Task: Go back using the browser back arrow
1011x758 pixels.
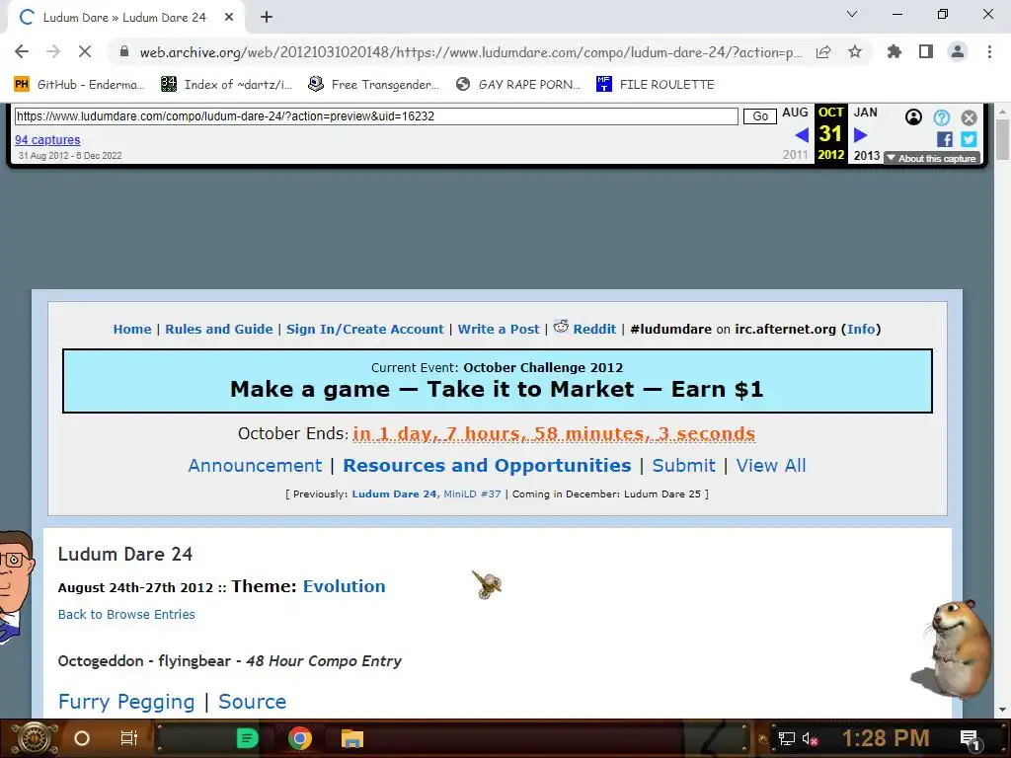Action: point(22,51)
